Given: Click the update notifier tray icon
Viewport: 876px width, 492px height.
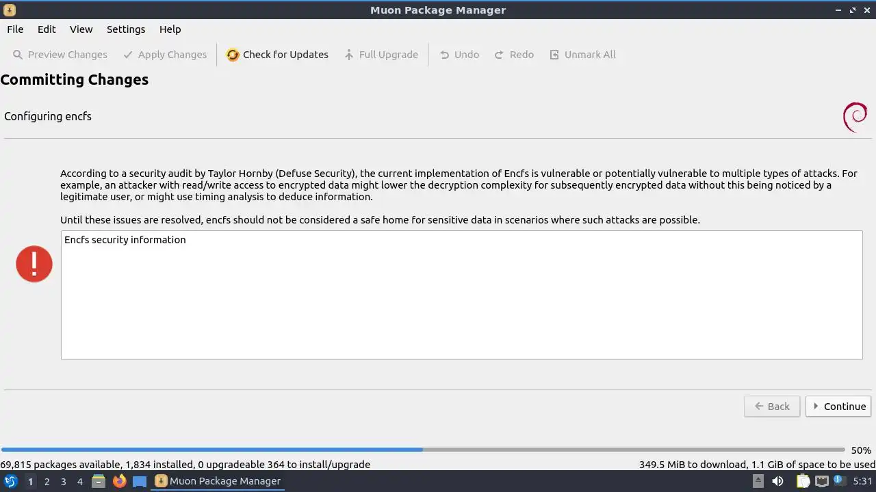Looking at the screenshot, I should 838,480.
